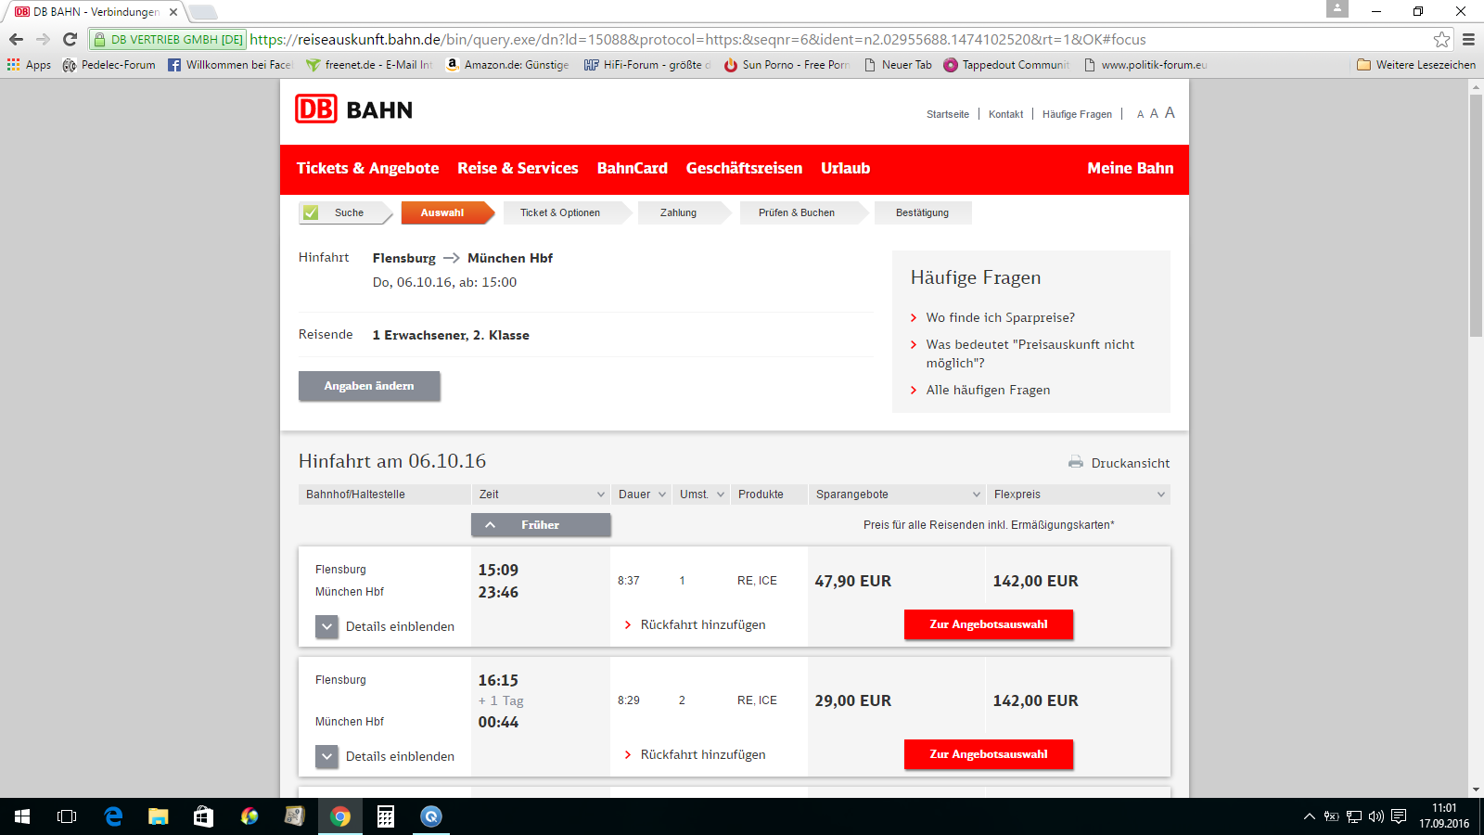Open HiFi-Forum bookmark
1484x835 pixels.
click(647, 65)
